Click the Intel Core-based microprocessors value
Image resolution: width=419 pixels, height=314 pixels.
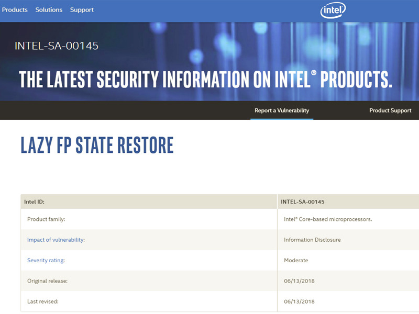[328, 219]
